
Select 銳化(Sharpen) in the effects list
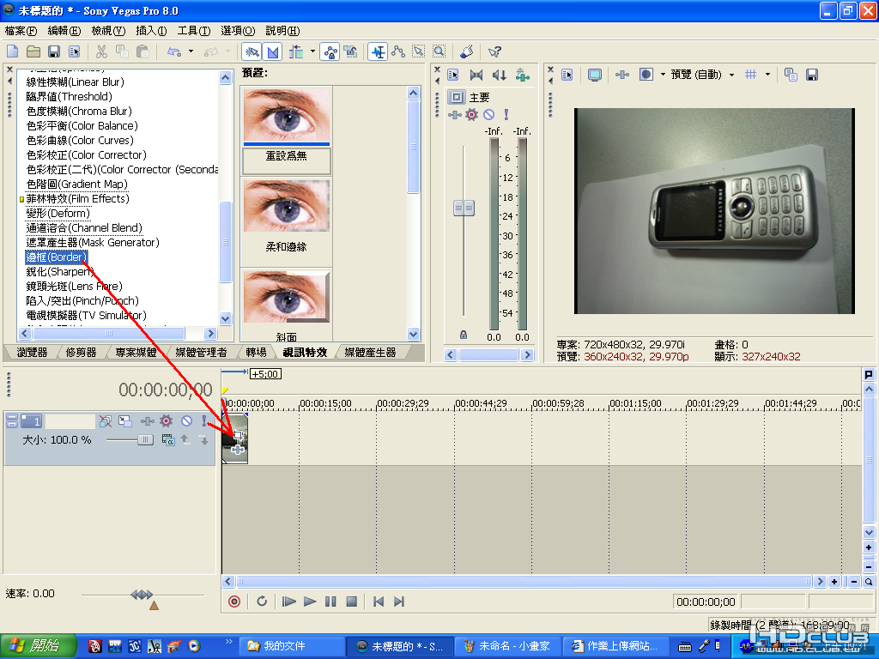point(60,272)
